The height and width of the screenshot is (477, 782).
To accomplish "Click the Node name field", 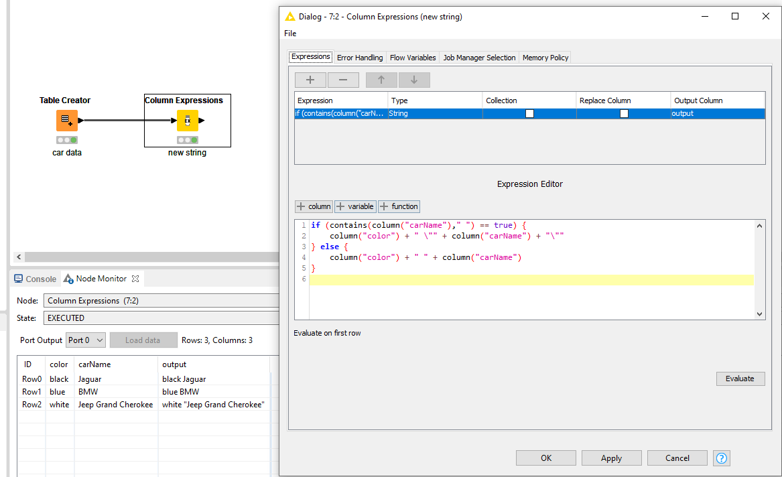I will click(161, 301).
